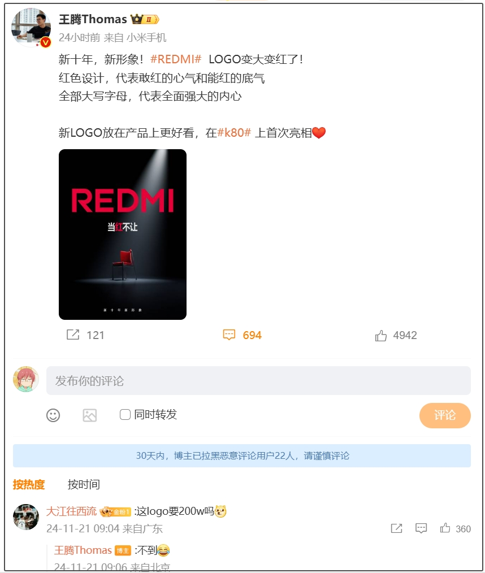Submit with the orange 评论 button

tap(445, 415)
